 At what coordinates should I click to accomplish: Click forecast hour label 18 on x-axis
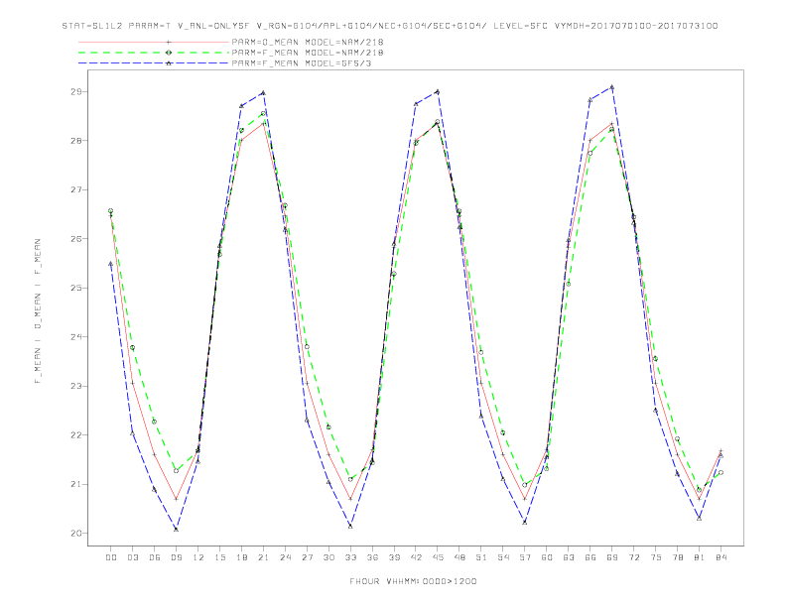click(x=241, y=557)
